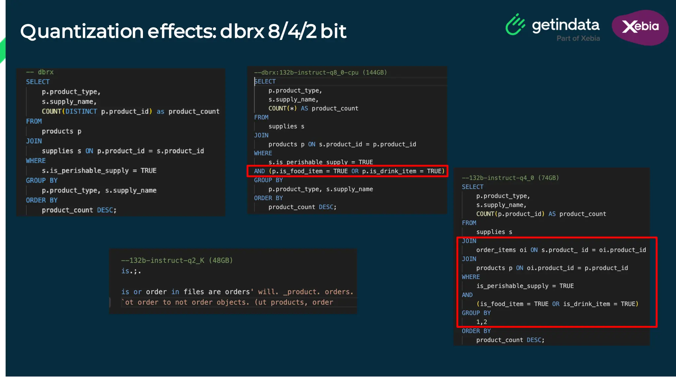
Task: Click the 'order_items oi ON' join line
Action: tap(560, 250)
